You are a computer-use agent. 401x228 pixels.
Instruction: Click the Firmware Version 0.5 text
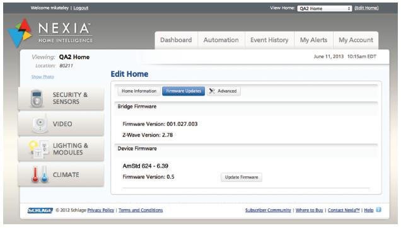pos(148,177)
